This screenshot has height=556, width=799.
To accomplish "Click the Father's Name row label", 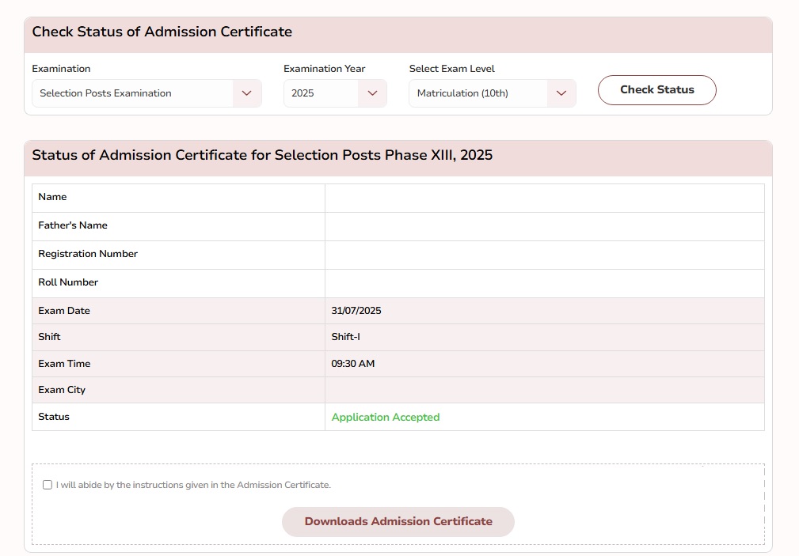I will click(73, 225).
